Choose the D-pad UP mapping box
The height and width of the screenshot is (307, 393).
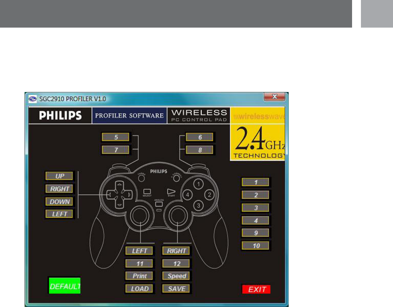(x=59, y=176)
